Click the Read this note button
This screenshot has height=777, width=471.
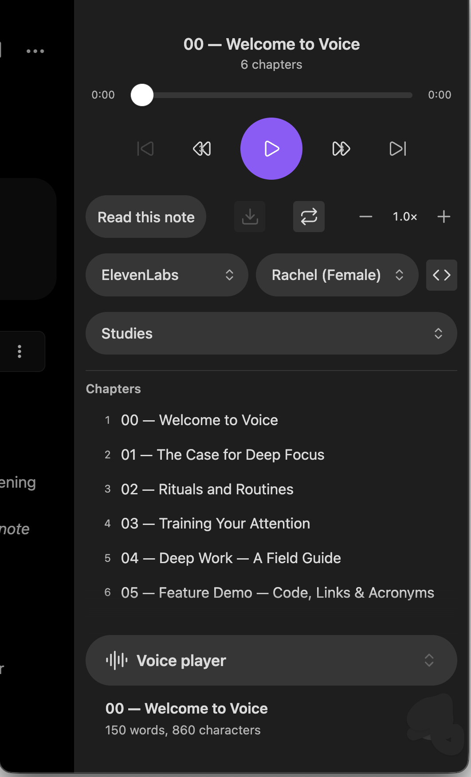(x=146, y=217)
